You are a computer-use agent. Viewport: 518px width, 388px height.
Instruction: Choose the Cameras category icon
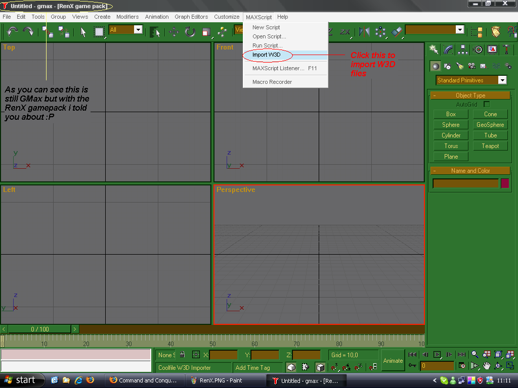tap(471, 66)
